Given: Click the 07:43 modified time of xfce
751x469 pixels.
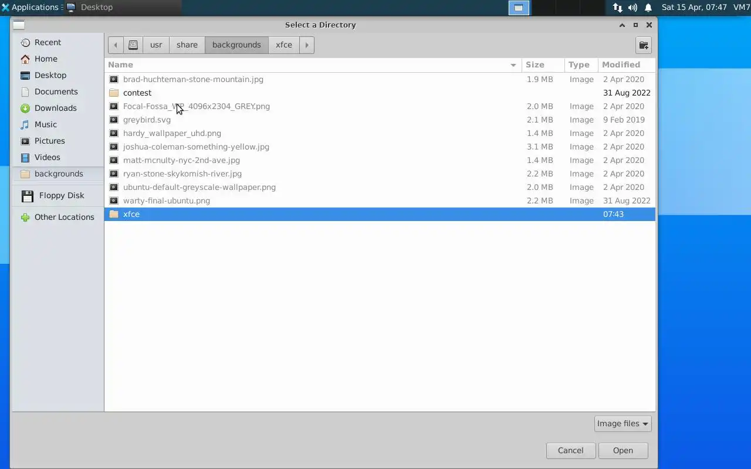Looking at the screenshot, I should click(x=613, y=214).
